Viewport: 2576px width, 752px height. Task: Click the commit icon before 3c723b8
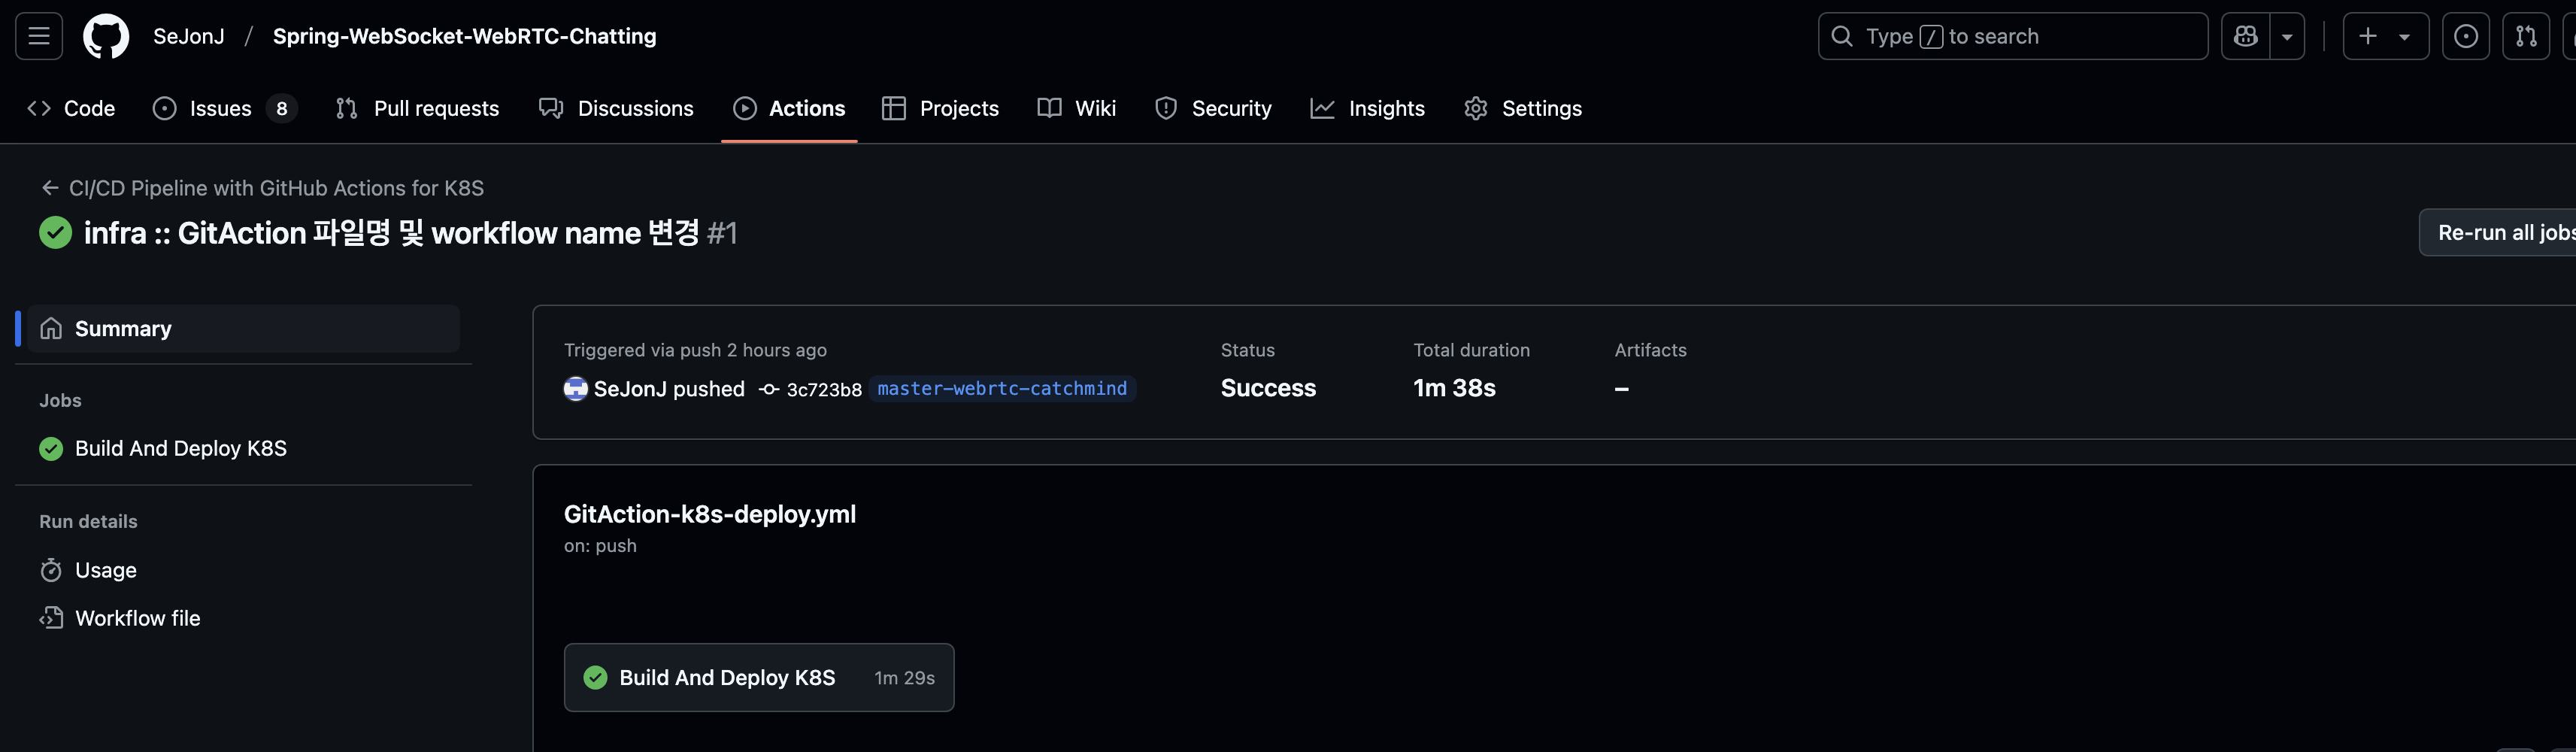pos(769,389)
